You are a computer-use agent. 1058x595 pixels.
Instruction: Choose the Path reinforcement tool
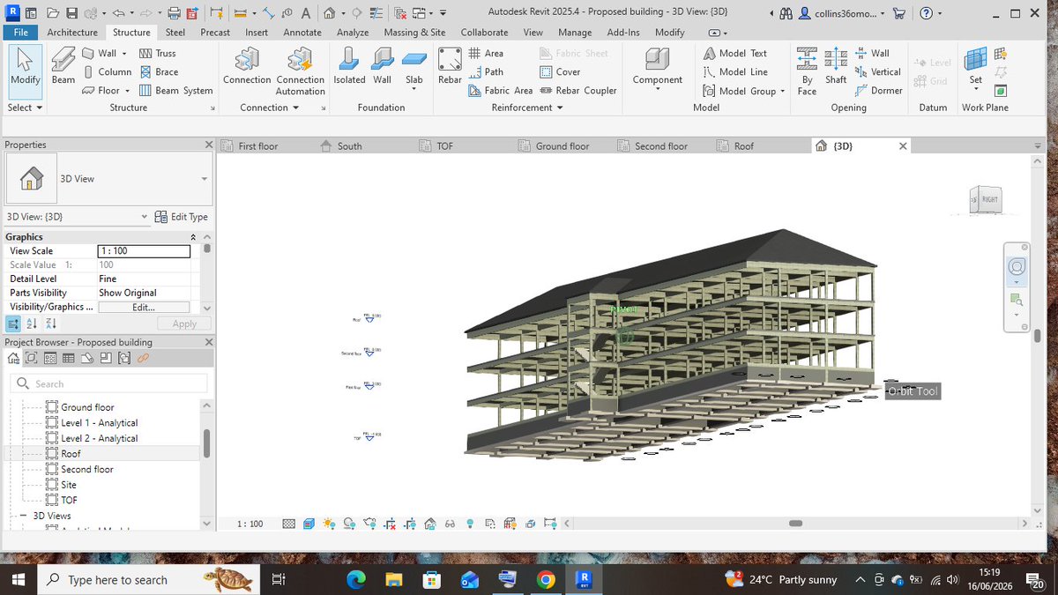[x=486, y=72]
